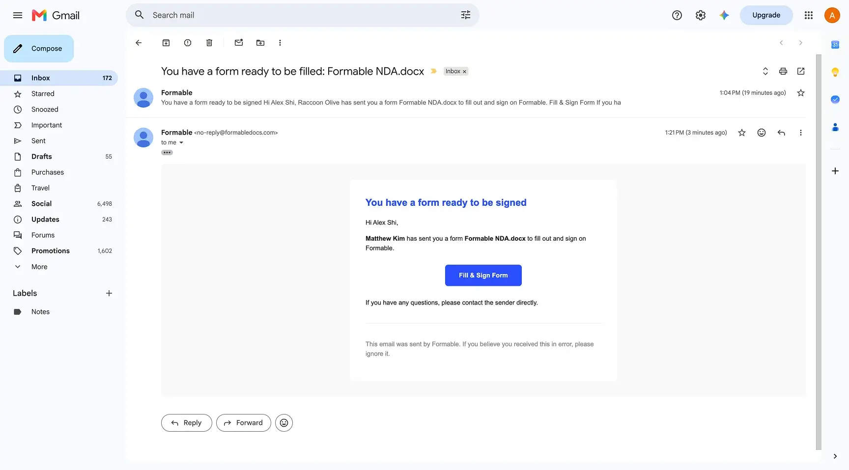Open the Travel category
This screenshot has width=849, height=470.
point(59,188)
